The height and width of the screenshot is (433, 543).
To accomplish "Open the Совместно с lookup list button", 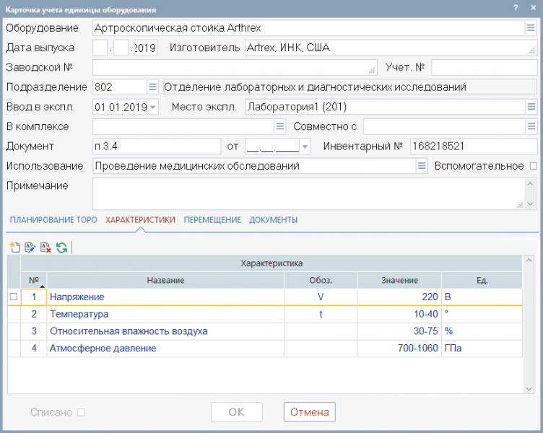I will tap(531, 126).
